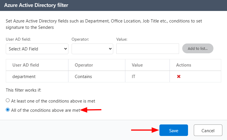Select 'At least one of the conditions' radio
This screenshot has width=227, height=140.
pos(8,101)
